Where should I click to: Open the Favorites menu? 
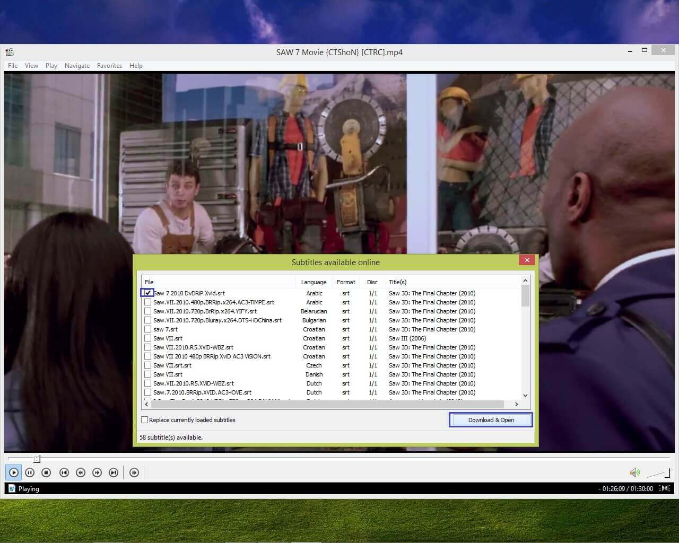tap(109, 65)
